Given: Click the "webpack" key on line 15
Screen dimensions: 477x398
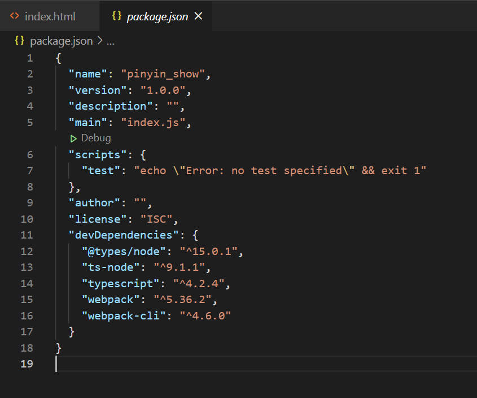Looking at the screenshot, I should (x=111, y=300).
